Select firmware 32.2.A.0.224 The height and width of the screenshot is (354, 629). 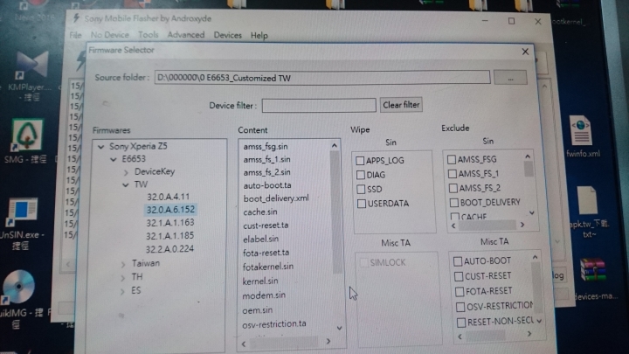click(169, 249)
